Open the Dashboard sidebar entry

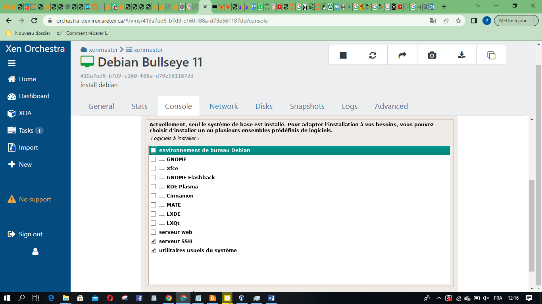pyautogui.click(x=29, y=96)
